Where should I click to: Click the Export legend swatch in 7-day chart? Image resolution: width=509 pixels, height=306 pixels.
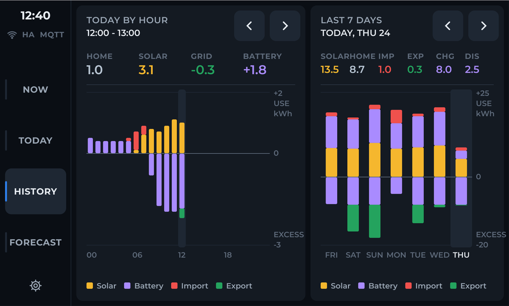453,285
